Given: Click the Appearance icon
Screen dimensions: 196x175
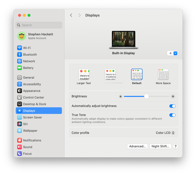Looking at the screenshot, I should 19,91.
